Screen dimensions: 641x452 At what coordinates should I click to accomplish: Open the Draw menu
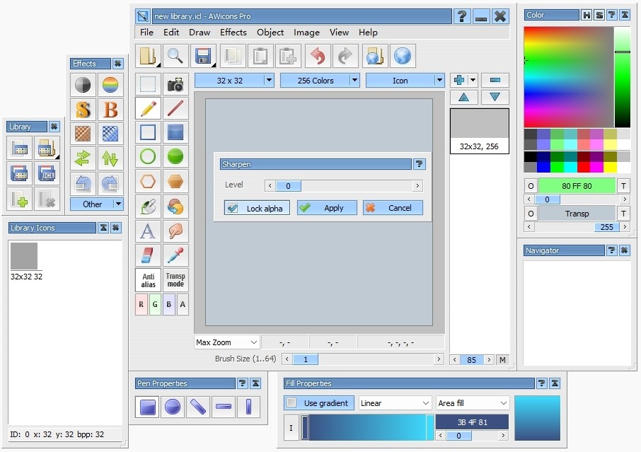[x=199, y=33]
